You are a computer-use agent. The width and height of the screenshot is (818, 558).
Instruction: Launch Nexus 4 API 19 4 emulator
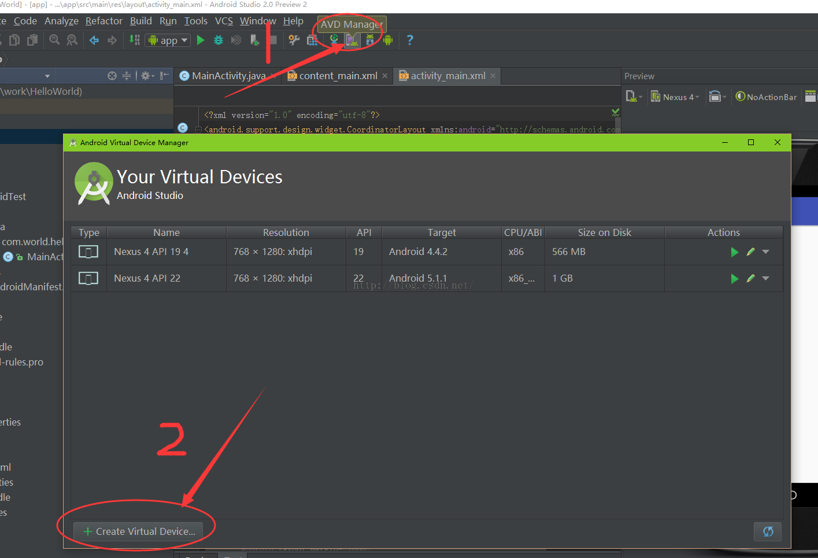coord(734,252)
